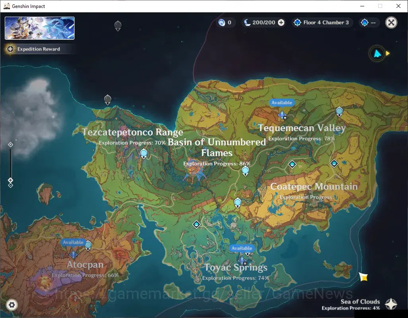
Task: Select the Atocpan teleport waypoint
Action: click(88, 245)
